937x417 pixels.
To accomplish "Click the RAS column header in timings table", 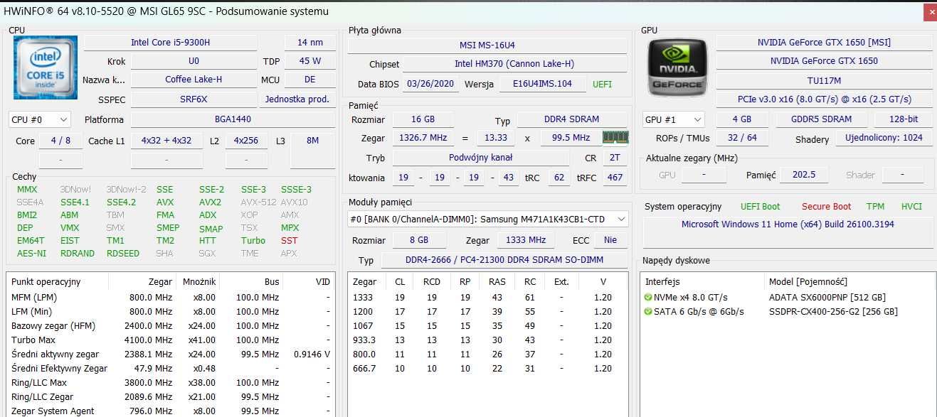I will click(x=497, y=282).
